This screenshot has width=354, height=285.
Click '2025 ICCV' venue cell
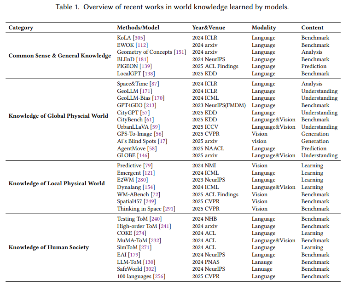pos(205,127)
